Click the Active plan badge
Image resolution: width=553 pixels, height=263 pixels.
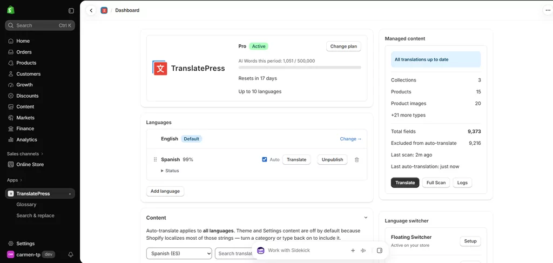pyautogui.click(x=259, y=46)
